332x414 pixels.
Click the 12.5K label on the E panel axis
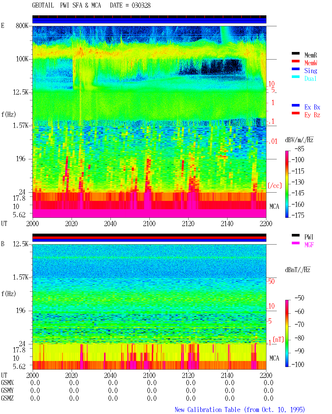click(21, 92)
